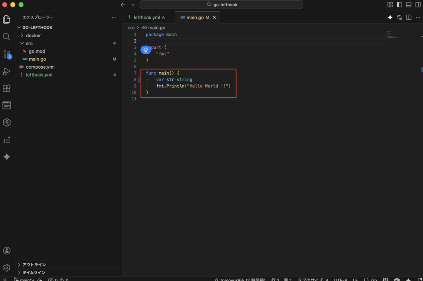423x281 pixels.
Task: Open the Extensions view
Action: [7, 88]
